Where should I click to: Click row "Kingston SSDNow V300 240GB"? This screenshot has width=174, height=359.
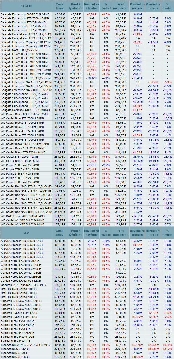pos(87,305)
